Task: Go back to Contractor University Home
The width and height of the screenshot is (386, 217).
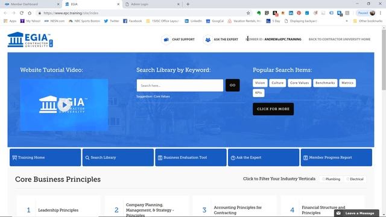Action: tap(340, 39)
